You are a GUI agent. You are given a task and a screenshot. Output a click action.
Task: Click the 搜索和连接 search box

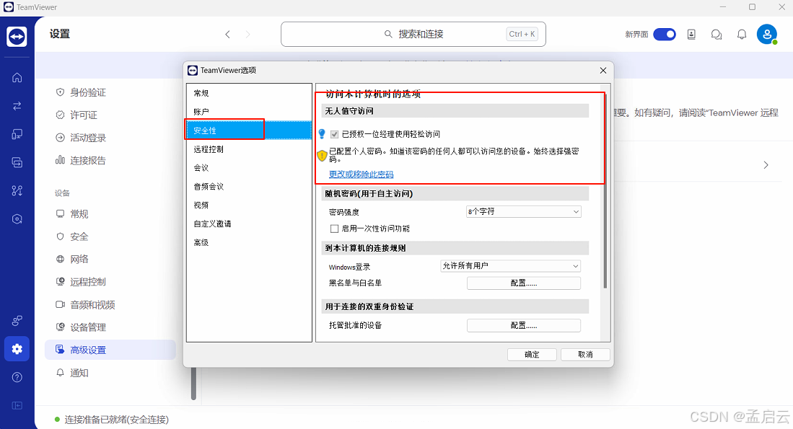coord(413,35)
